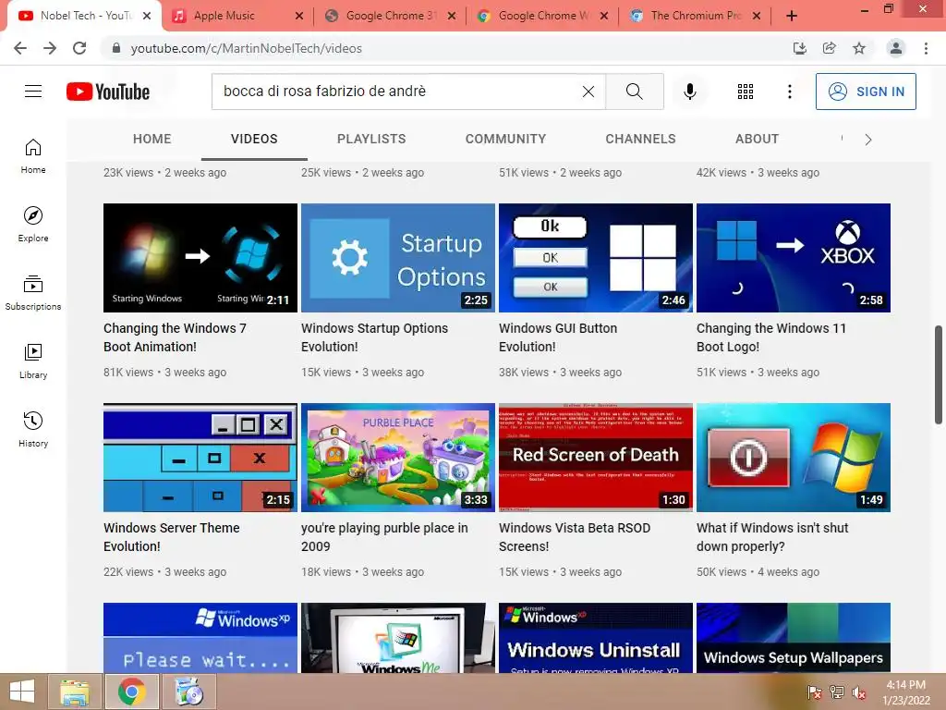
Task: Click the browser address bar URL
Action: tap(246, 48)
